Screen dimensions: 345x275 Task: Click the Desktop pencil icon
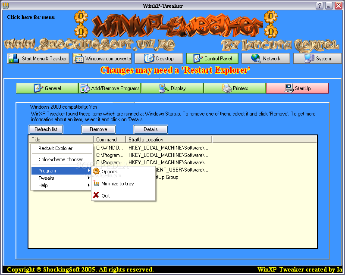[149, 59]
